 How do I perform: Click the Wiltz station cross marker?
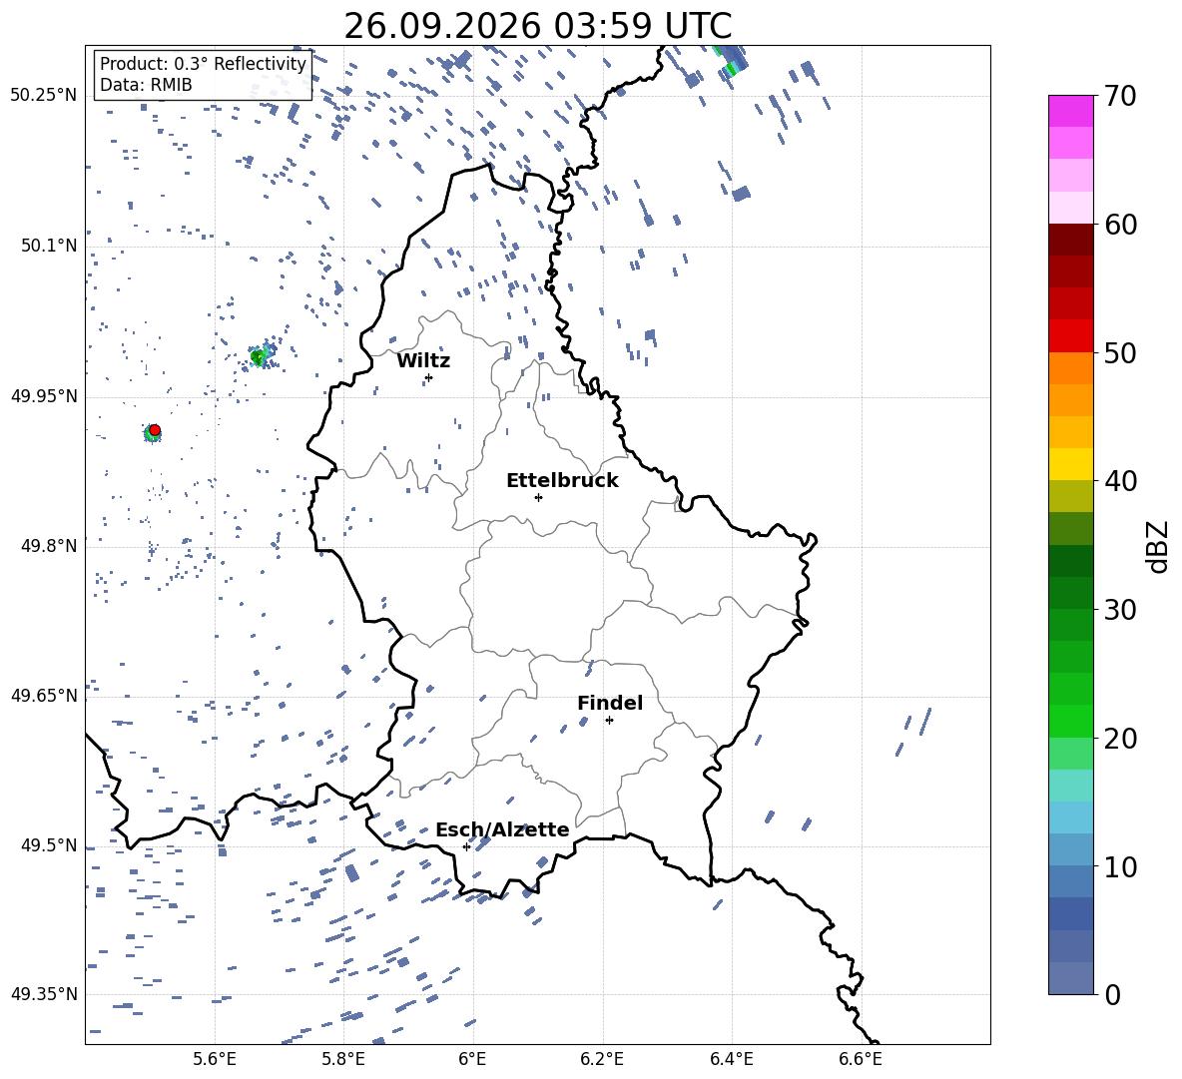pos(429,377)
